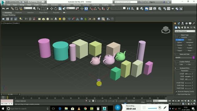Choose the Select and Rotate tool

56,9
